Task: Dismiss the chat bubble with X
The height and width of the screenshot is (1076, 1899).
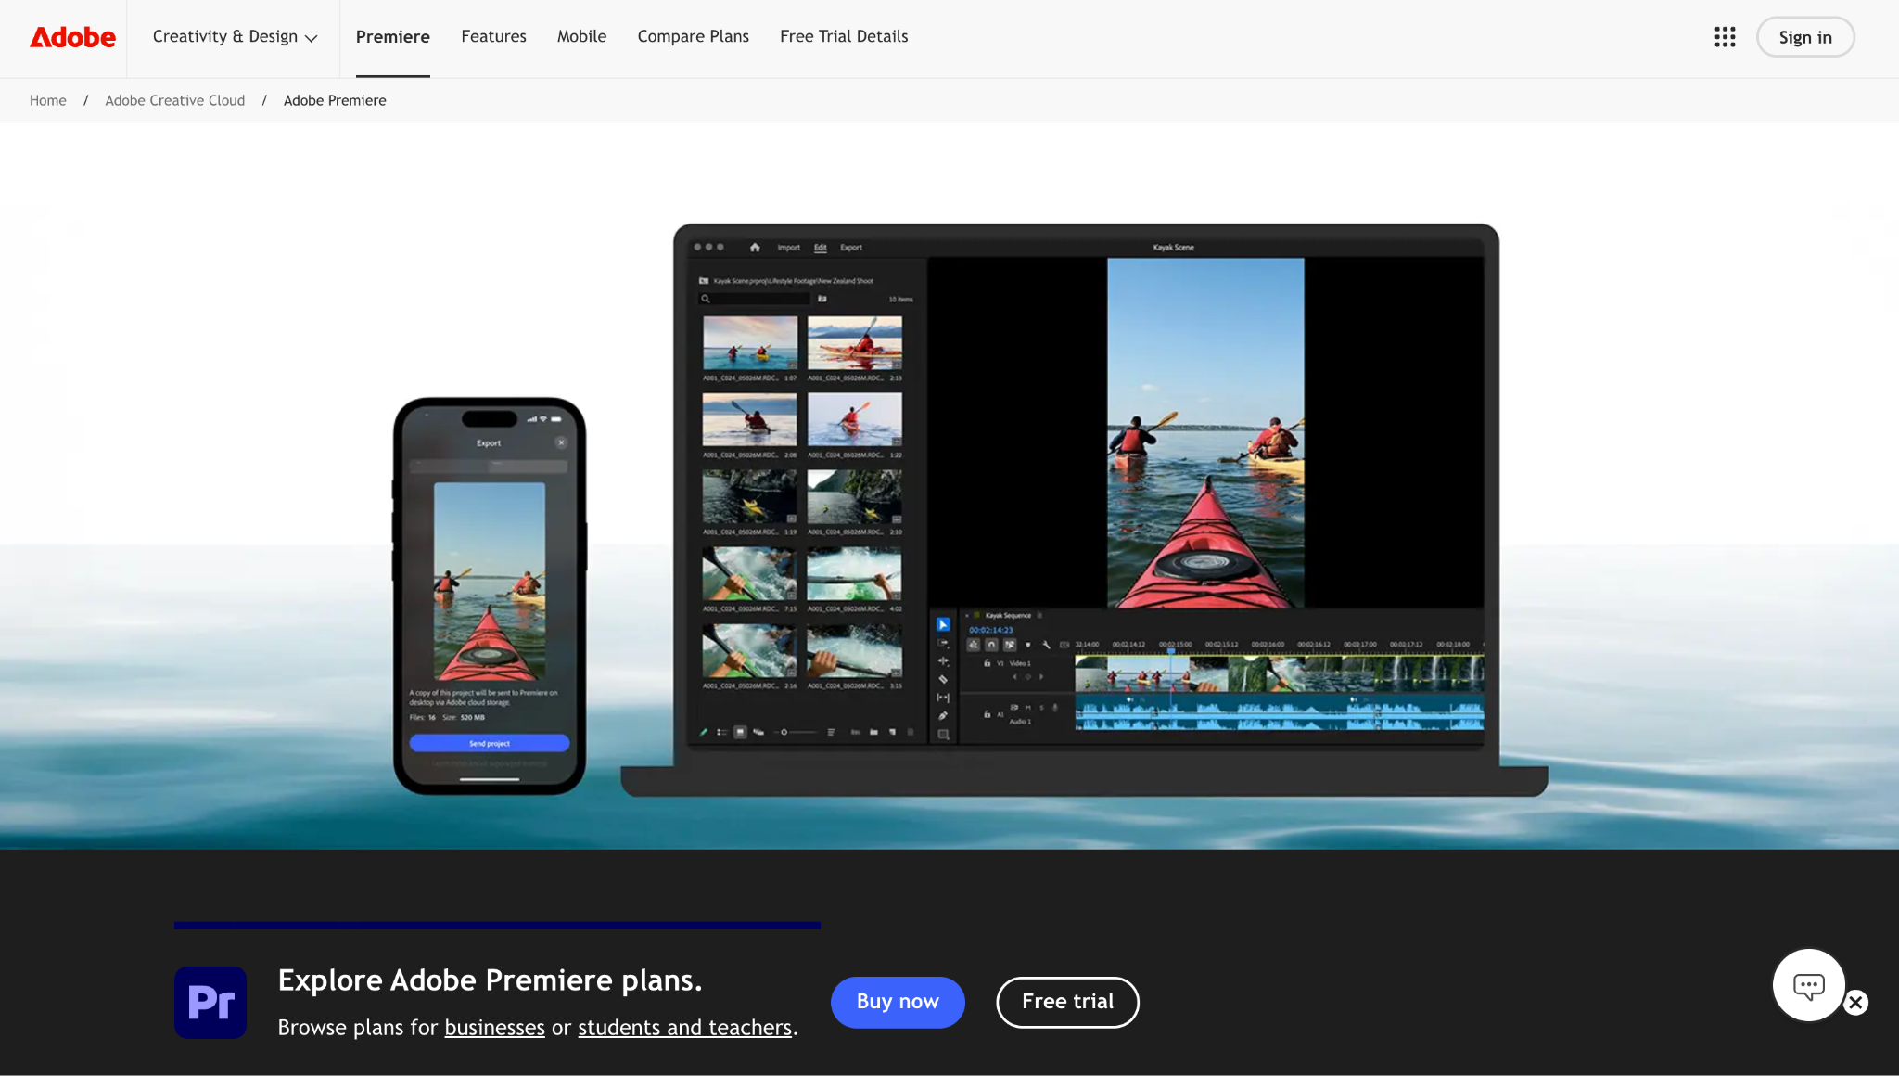Action: coord(1855,1003)
